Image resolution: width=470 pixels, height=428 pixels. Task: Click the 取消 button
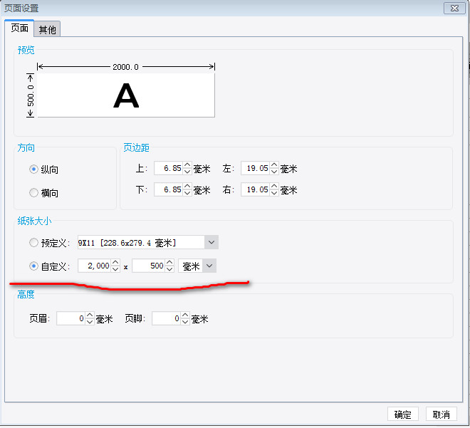coord(442,414)
